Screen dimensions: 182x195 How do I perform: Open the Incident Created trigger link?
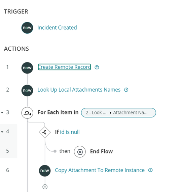[x=57, y=28]
